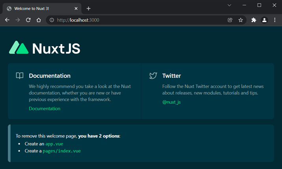This screenshot has height=169, width=282.
Task: Click the pages/index.vue code text
Action: click(x=62, y=151)
